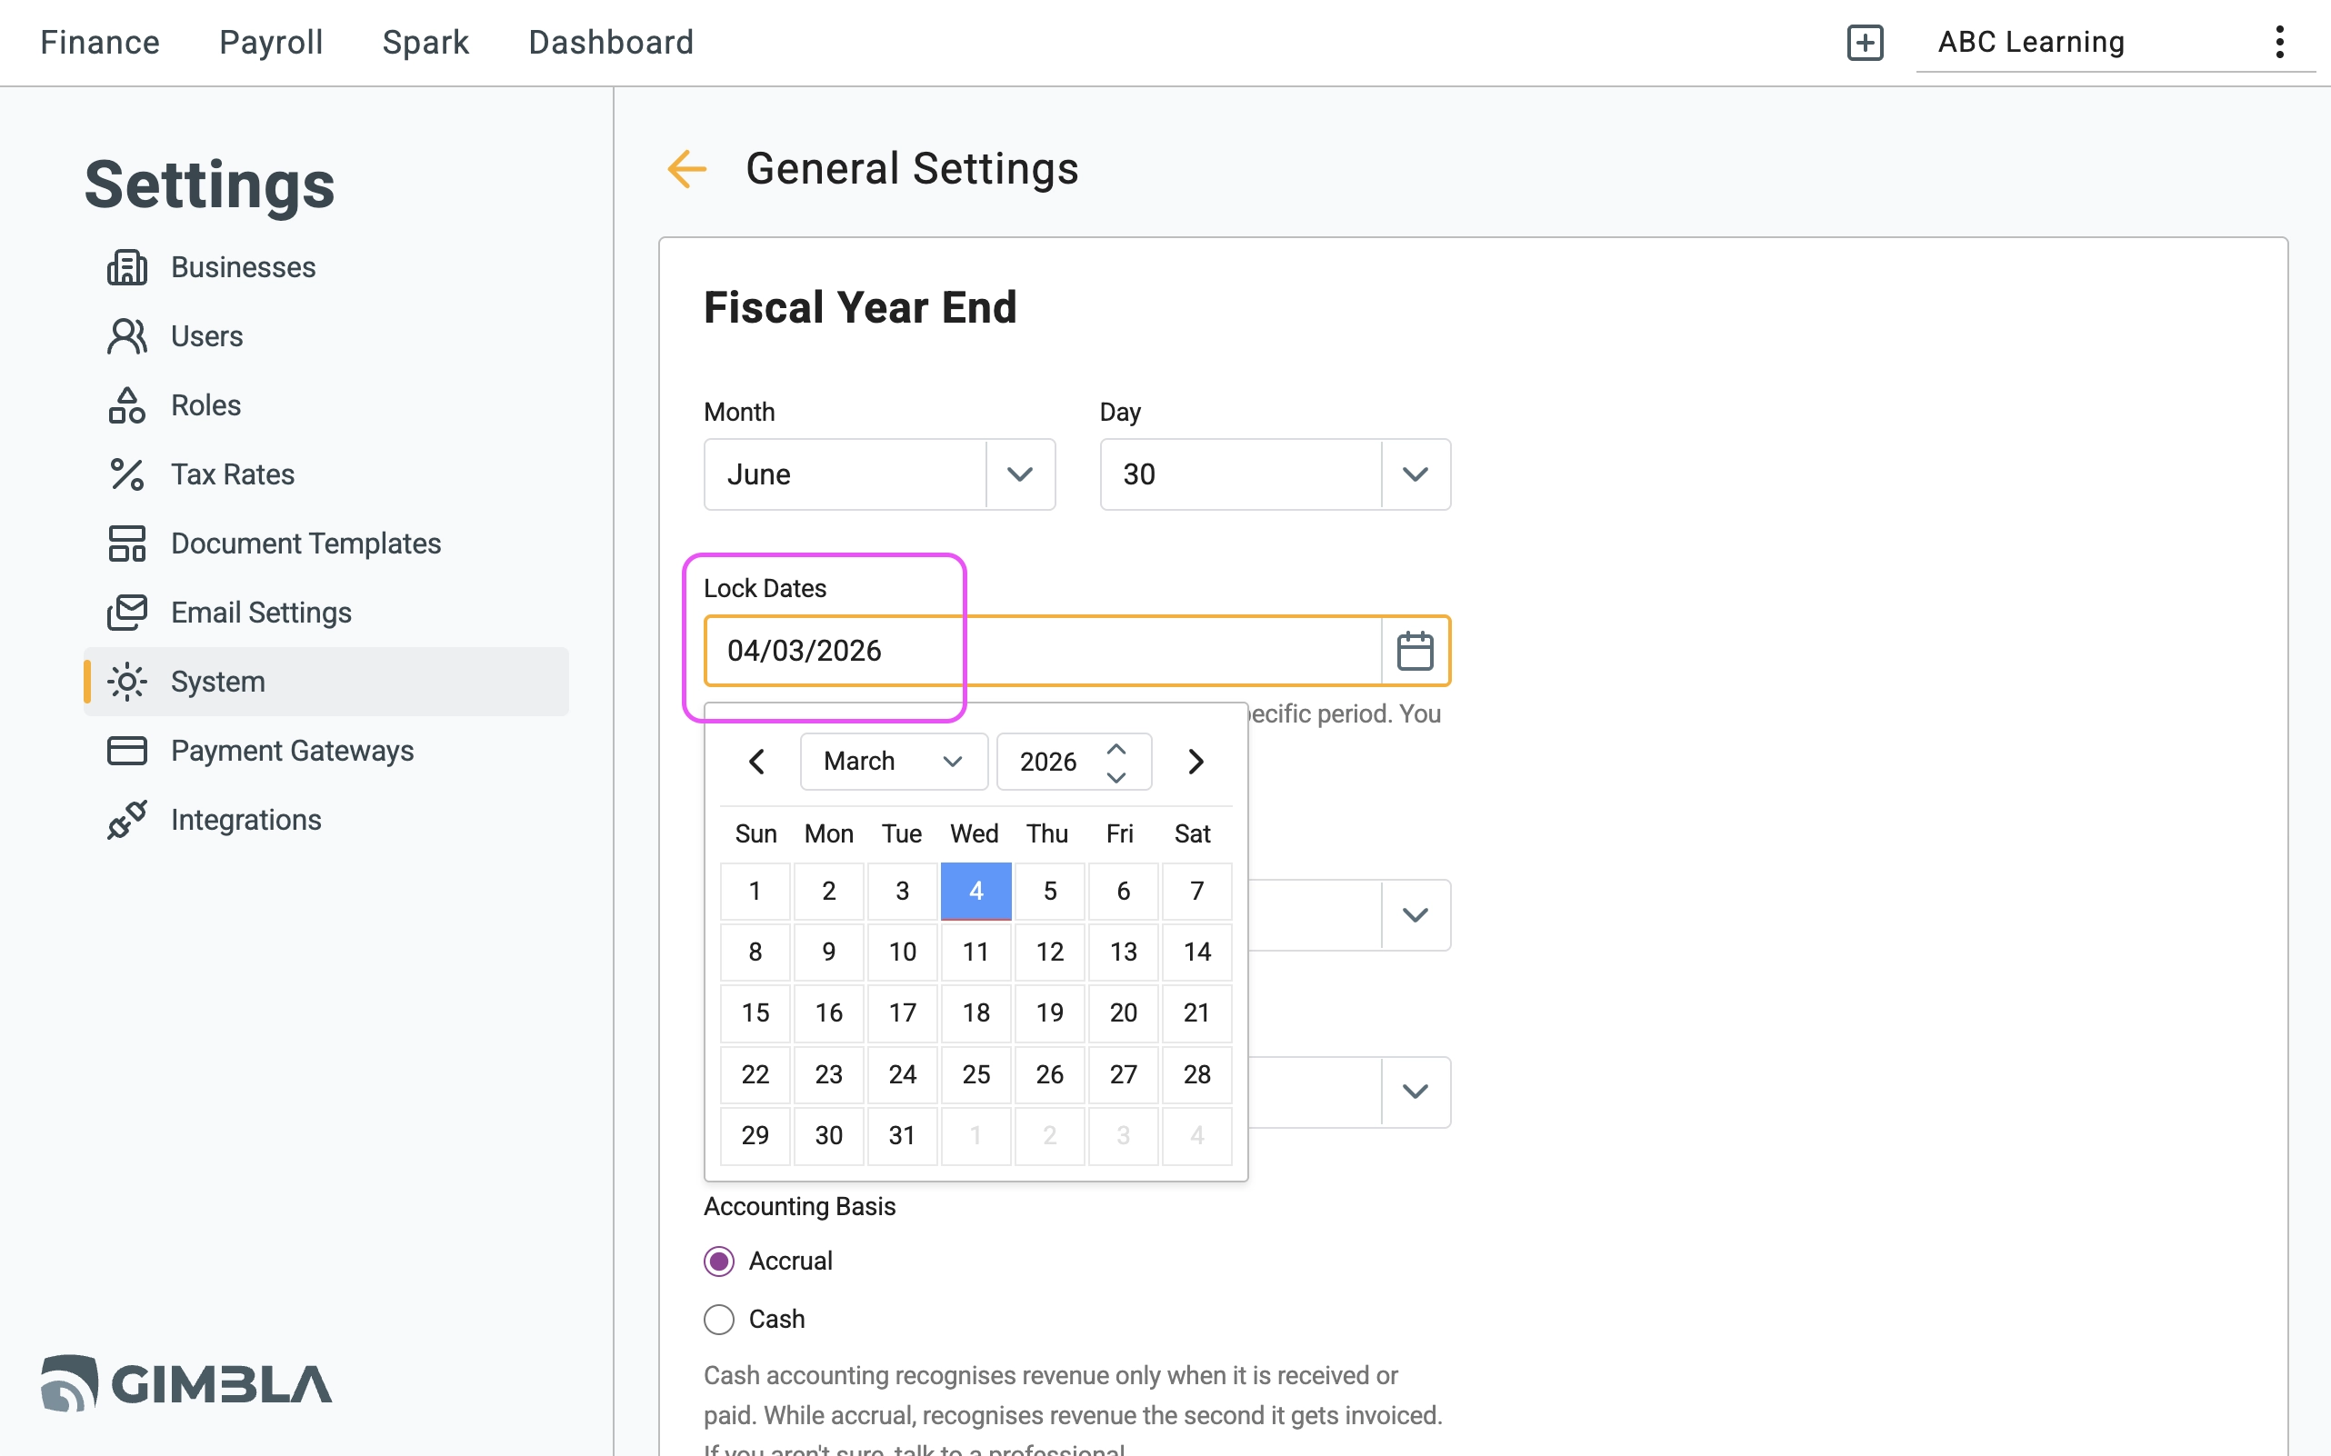Open the fiscal year Month dropdown
The image size is (2331, 1456).
[1019, 474]
